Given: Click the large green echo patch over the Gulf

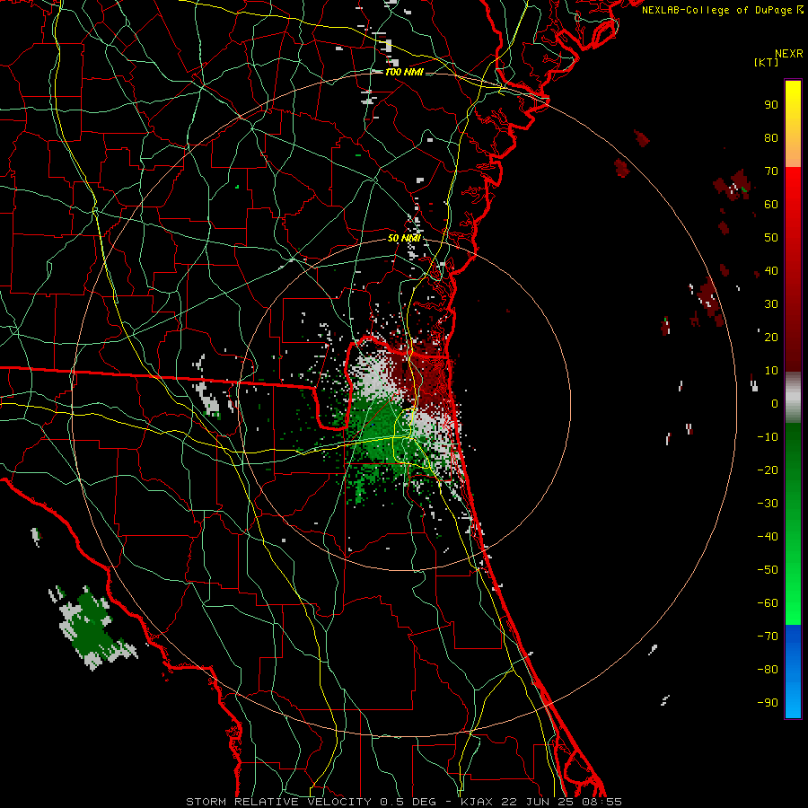Looking at the screenshot, I should click(90, 628).
